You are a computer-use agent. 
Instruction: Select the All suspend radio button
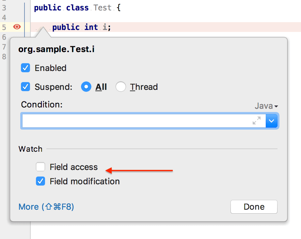tap(86, 87)
